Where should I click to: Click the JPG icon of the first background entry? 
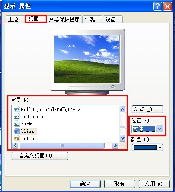coord(17,109)
